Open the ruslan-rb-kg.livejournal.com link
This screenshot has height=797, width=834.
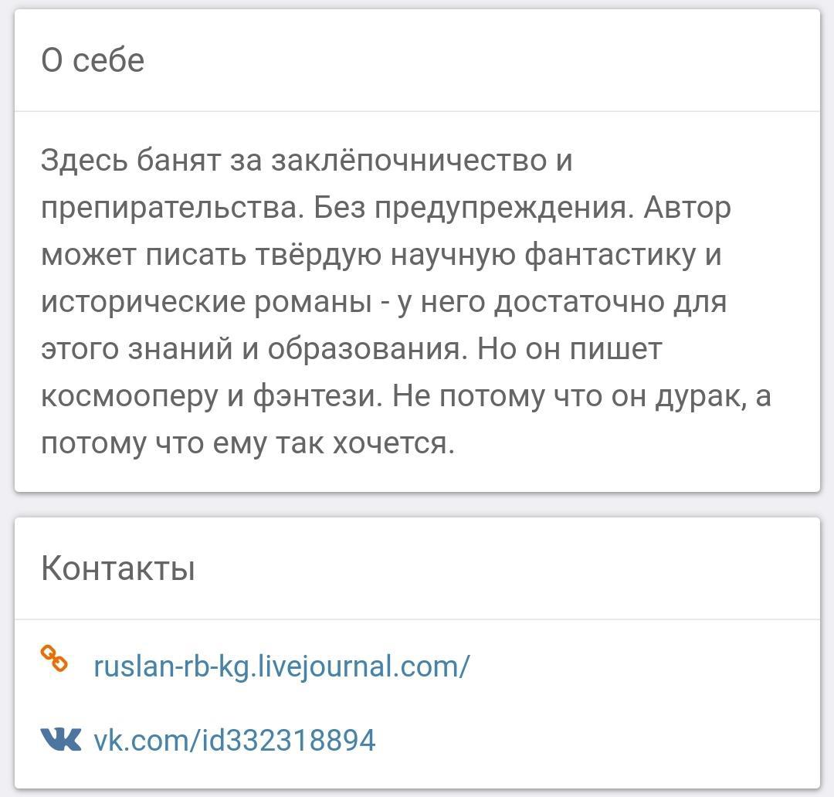pyautogui.click(x=281, y=665)
